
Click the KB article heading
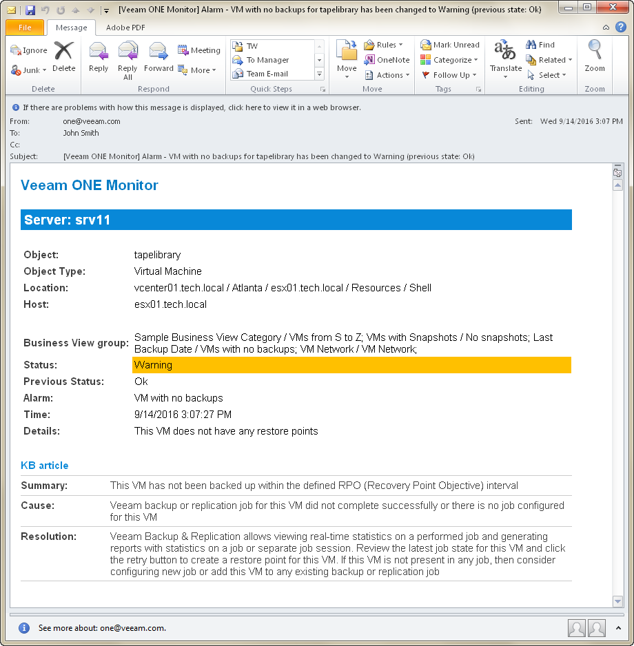point(45,466)
